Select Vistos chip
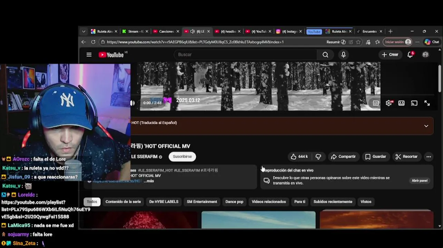Viewport: 443px width, 248px height. (366, 201)
